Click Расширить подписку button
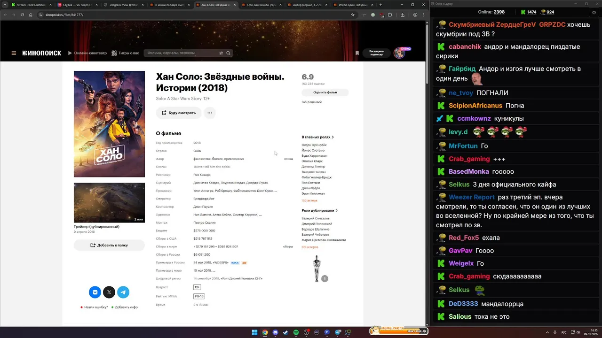 (x=376, y=53)
